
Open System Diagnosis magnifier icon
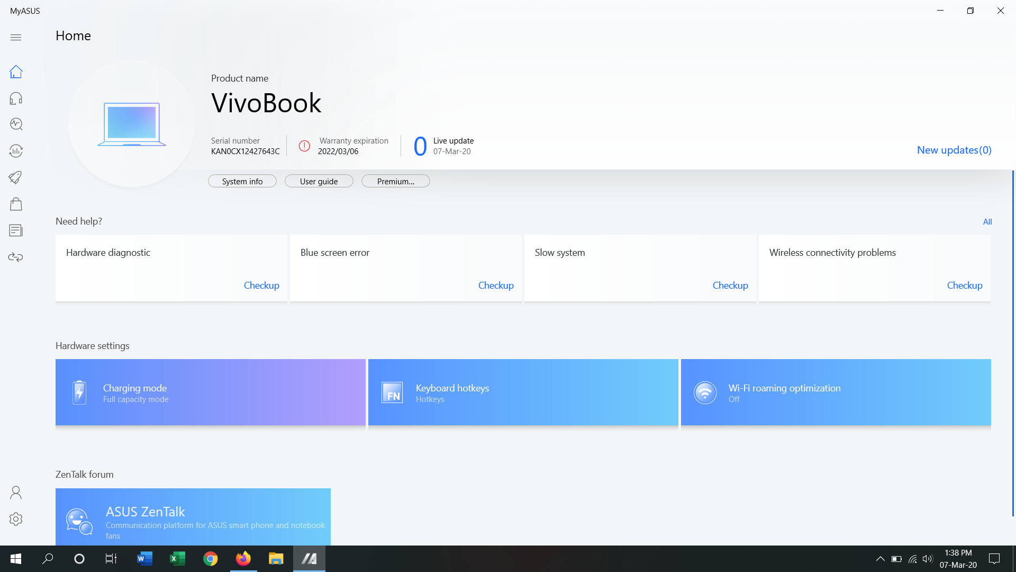16,124
